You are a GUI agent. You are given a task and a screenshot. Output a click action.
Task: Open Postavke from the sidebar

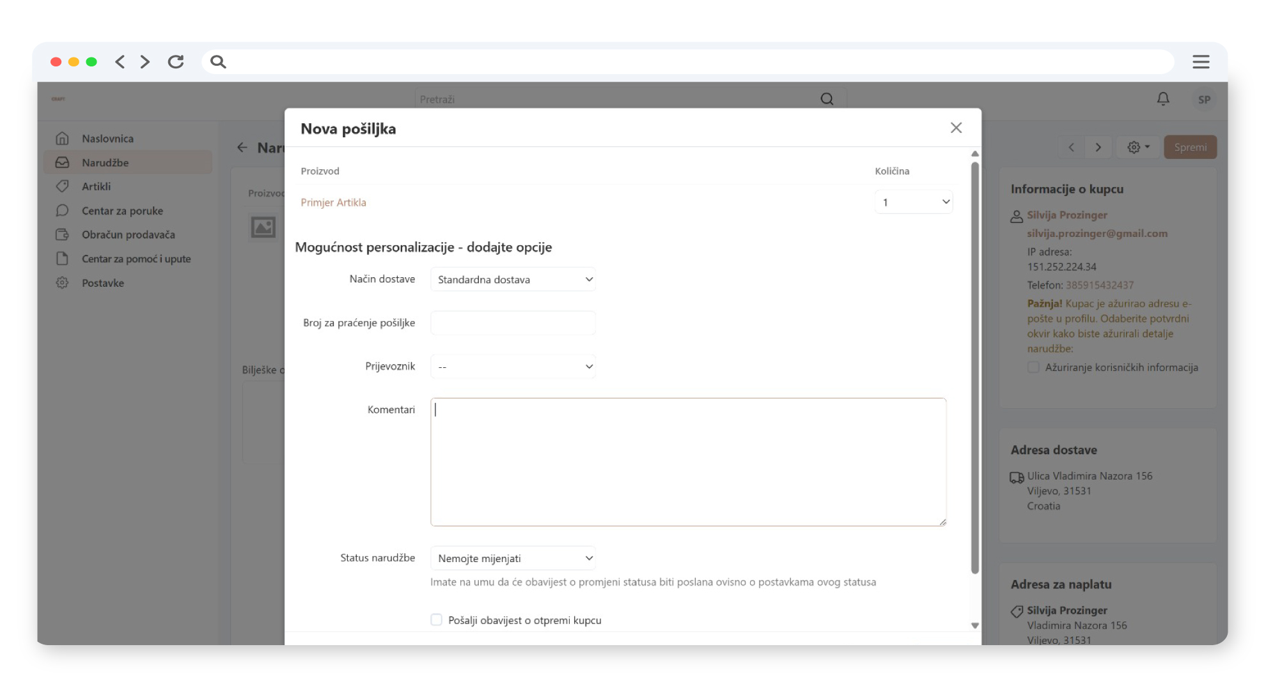coord(102,283)
